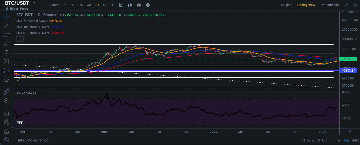Select the ruler measure tool
The image size is (360, 145).
[7, 92]
